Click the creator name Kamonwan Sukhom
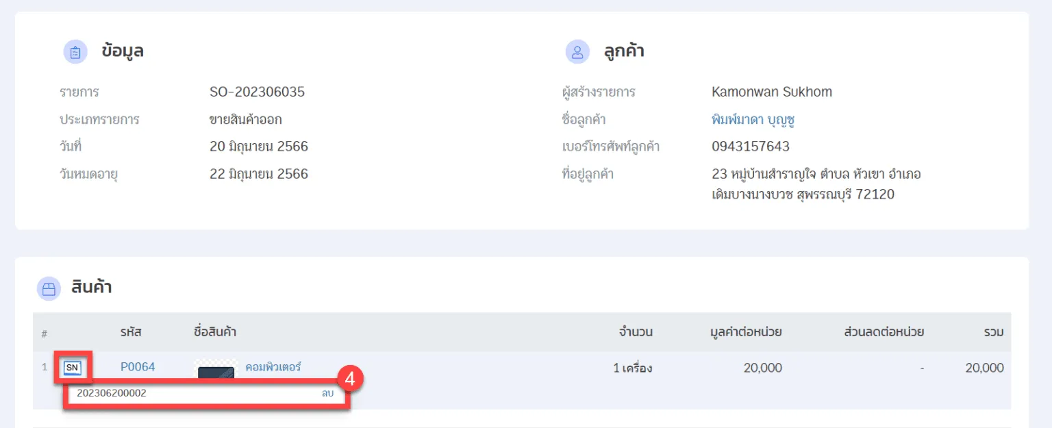Screen dimensions: 1052x428 [x=772, y=92]
